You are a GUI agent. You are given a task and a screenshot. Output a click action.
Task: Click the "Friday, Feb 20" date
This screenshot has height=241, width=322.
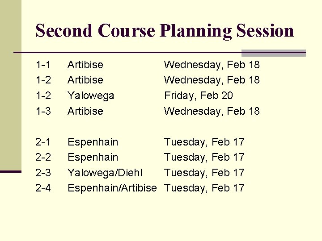[199, 96]
